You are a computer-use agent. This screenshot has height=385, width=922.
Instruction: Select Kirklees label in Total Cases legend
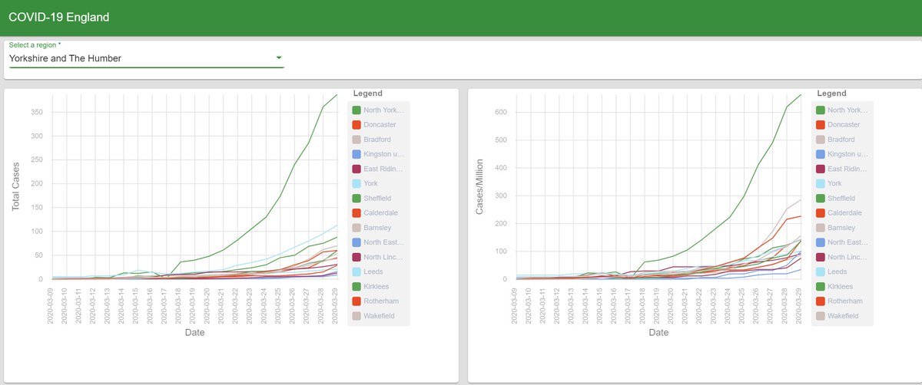point(378,286)
